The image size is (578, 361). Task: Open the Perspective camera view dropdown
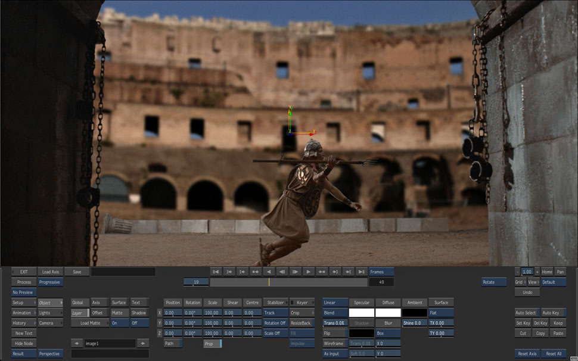click(x=50, y=353)
